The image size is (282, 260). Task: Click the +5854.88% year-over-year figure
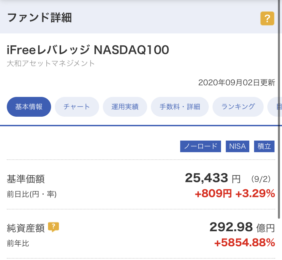[245, 243]
